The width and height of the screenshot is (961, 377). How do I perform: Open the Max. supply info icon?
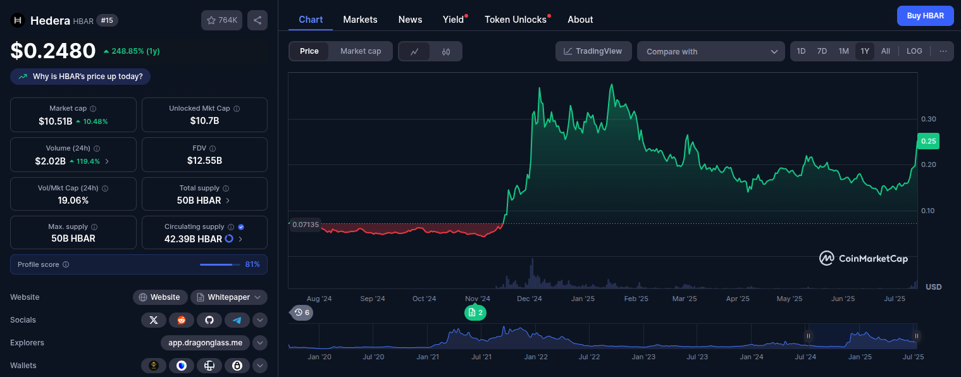point(94,227)
